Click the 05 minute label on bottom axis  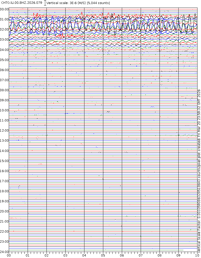[x=103, y=255]
